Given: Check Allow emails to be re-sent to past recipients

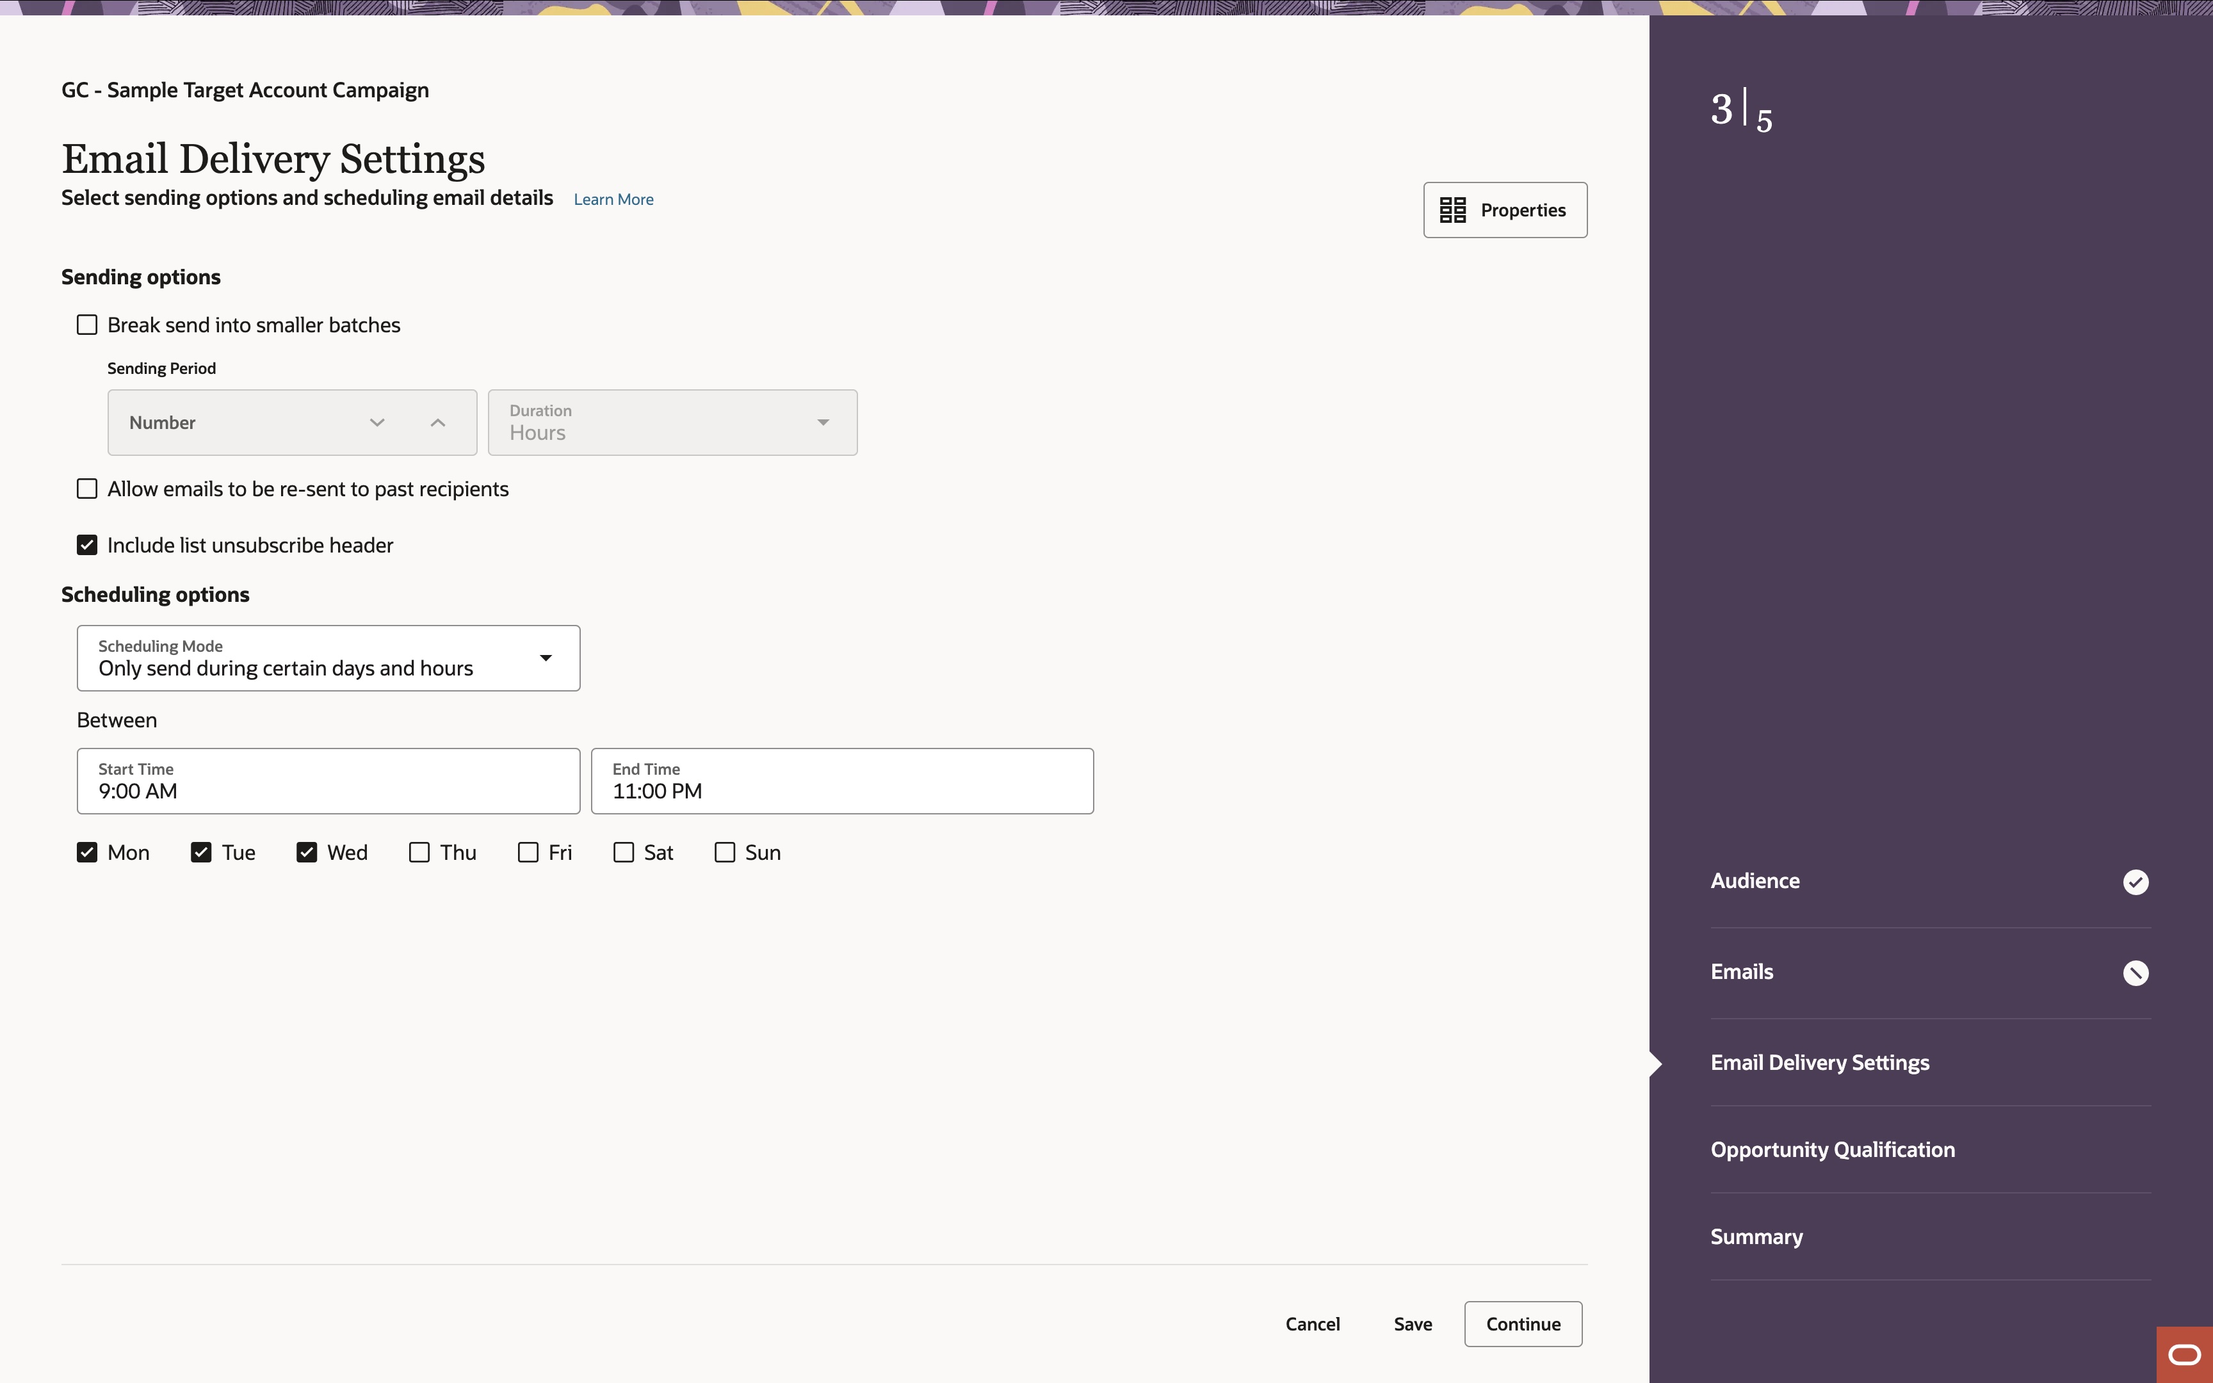Looking at the screenshot, I should (87, 489).
